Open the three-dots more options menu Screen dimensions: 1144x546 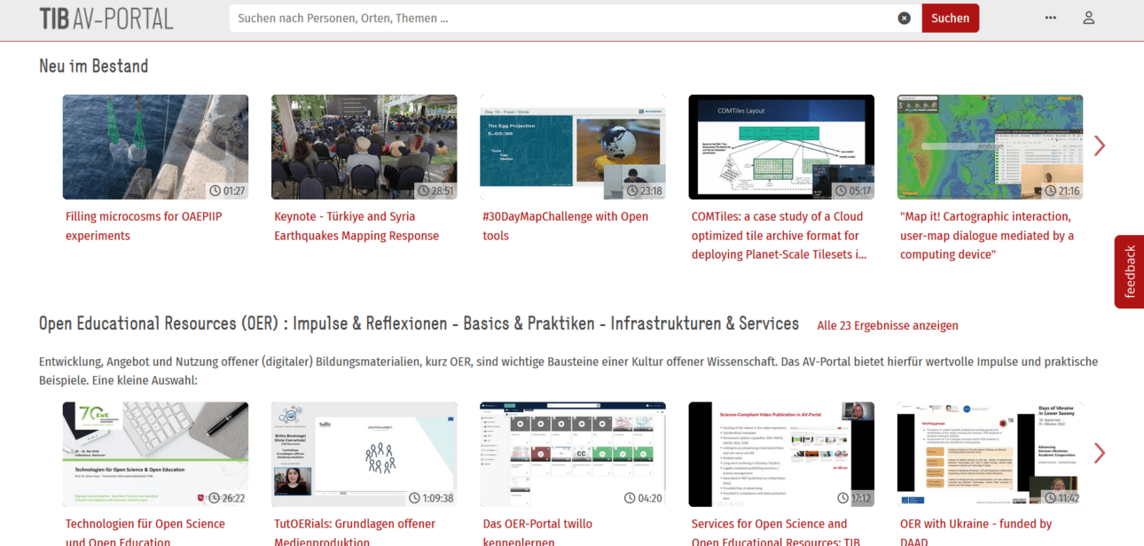(1050, 18)
